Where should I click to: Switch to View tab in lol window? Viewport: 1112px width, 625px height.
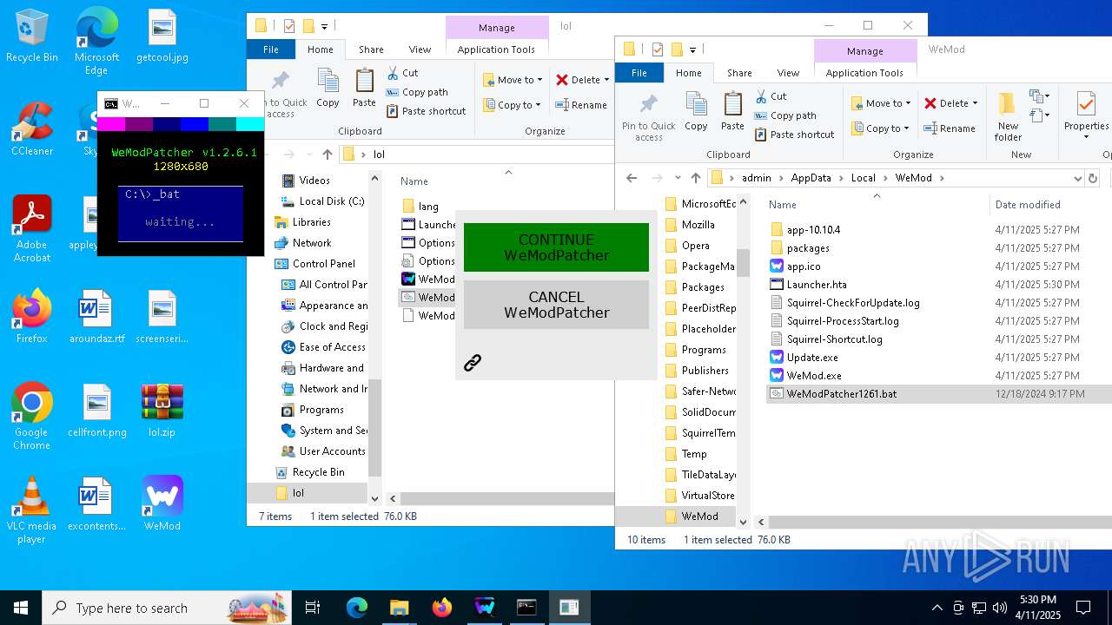point(420,49)
